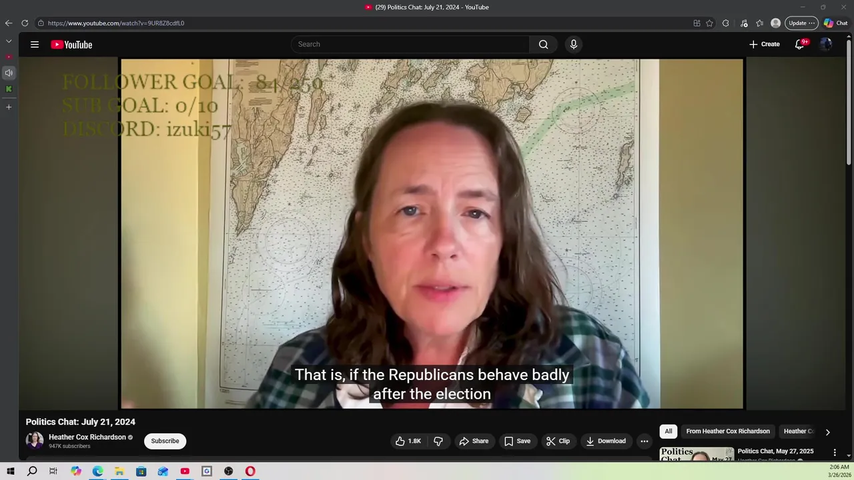Open options for Politics Chat May 27 video
Screen dimensions: 854x480
coord(834,453)
